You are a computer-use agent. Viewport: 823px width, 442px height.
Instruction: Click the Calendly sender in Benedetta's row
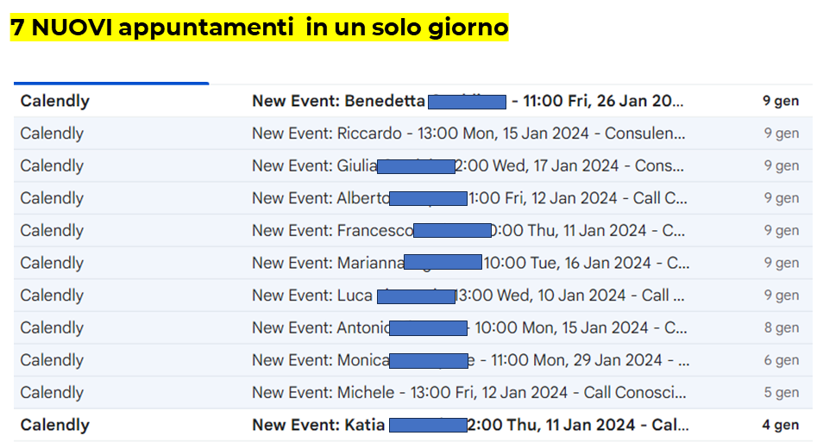[x=55, y=101]
